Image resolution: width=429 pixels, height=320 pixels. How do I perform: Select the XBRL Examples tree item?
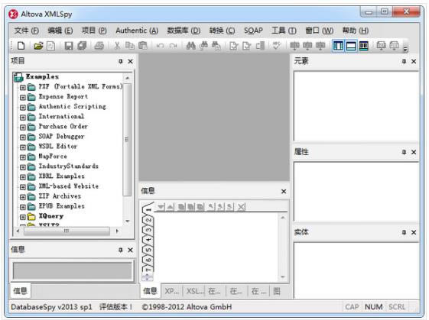click(x=62, y=176)
